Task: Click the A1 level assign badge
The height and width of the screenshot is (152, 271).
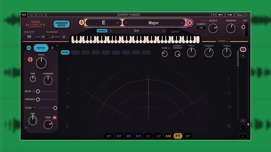Action: (55, 118)
